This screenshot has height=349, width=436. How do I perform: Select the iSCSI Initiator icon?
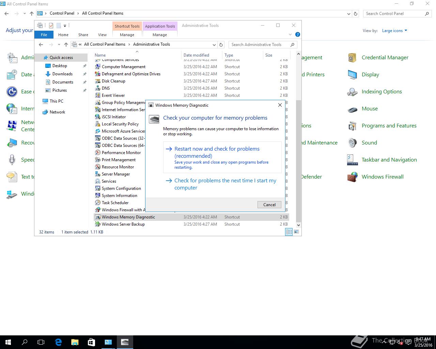(98, 117)
